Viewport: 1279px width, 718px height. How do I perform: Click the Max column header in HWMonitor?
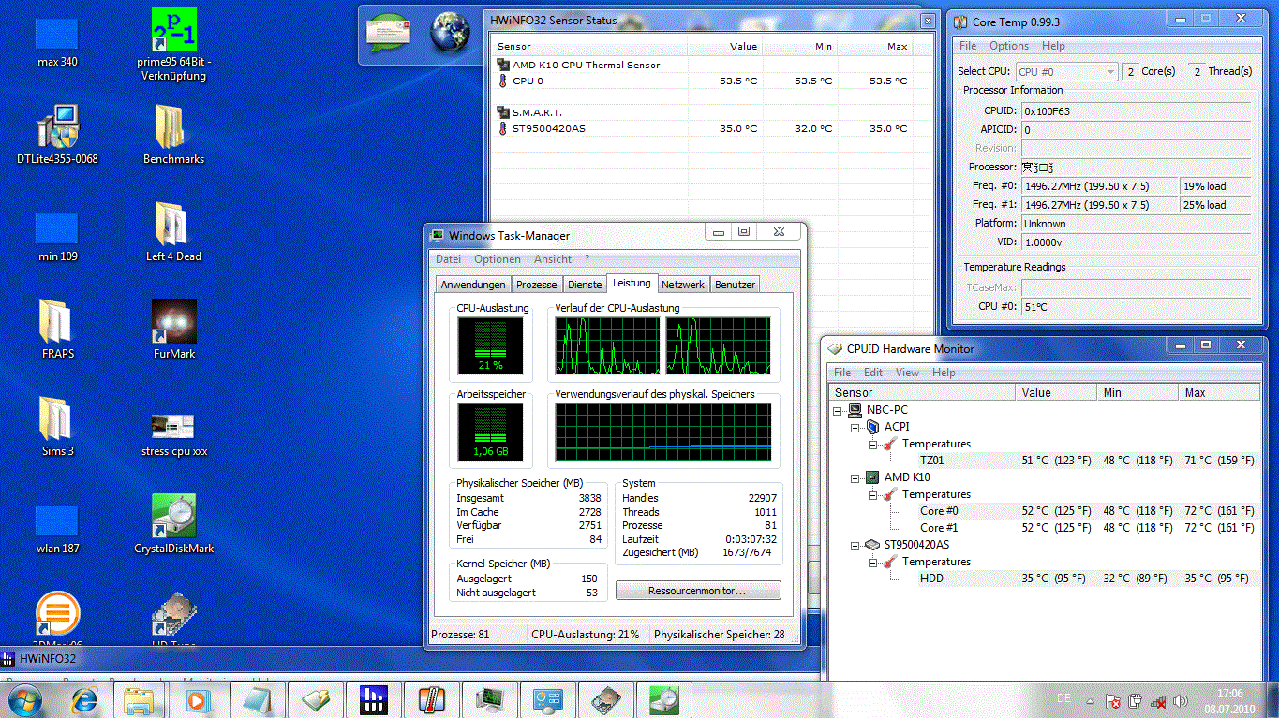1218,393
